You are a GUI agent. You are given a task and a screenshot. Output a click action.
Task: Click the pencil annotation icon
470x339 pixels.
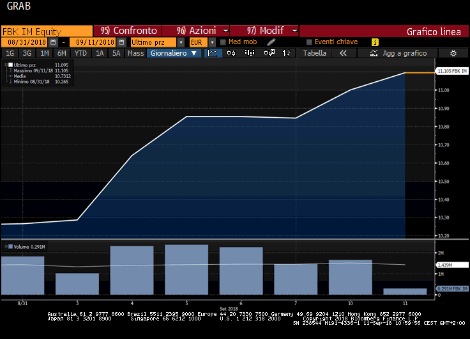[x=271, y=42]
